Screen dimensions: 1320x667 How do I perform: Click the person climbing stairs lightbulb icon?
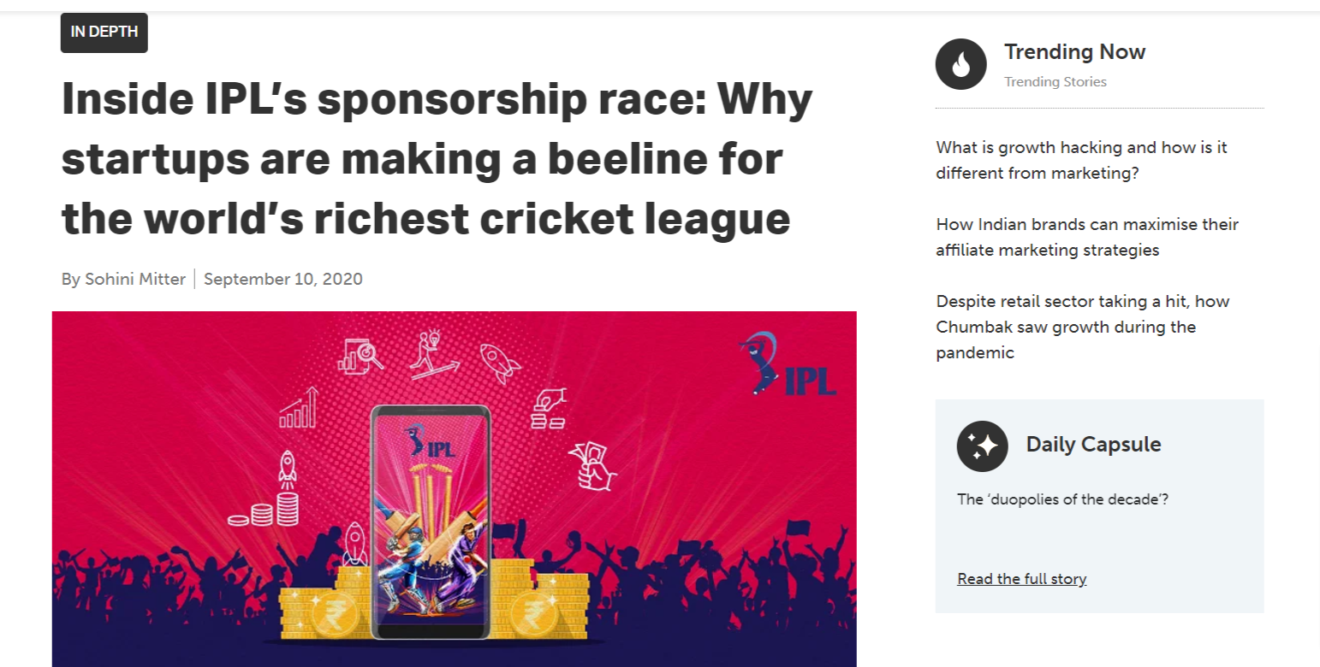coord(431,354)
